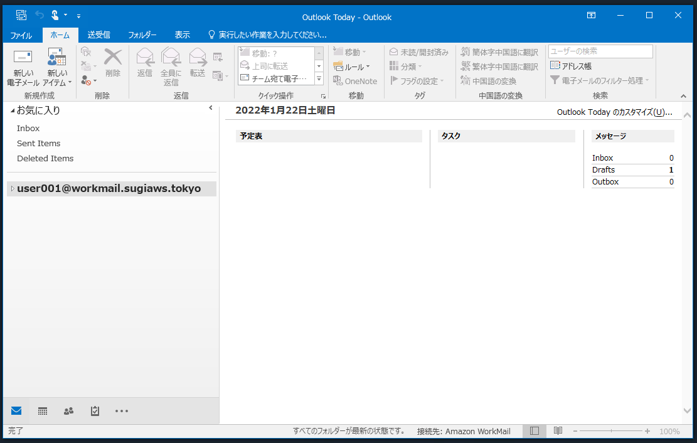Open the 新しいアイテム menu
The height and width of the screenshot is (443, 697).
(57, 68)
